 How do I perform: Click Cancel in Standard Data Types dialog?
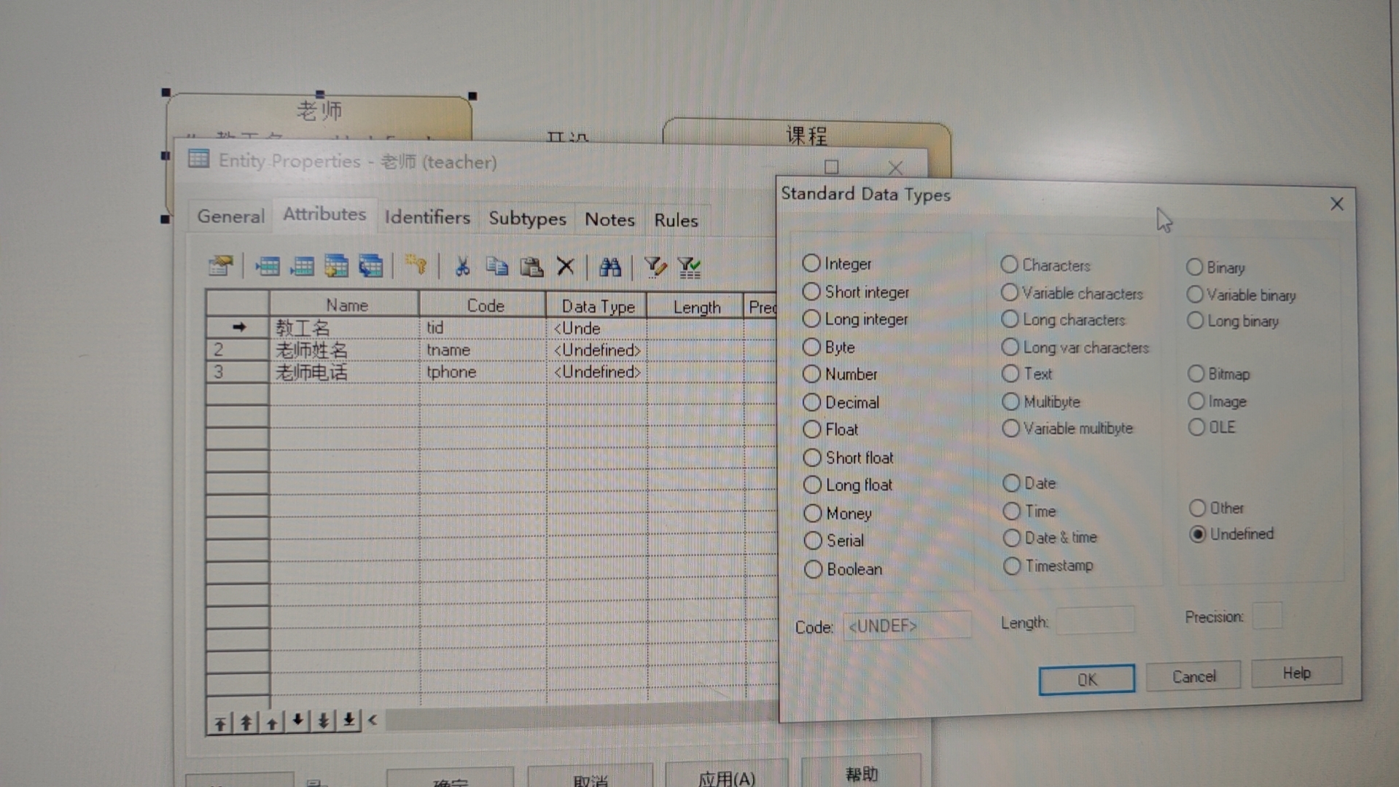[1193, 676]
